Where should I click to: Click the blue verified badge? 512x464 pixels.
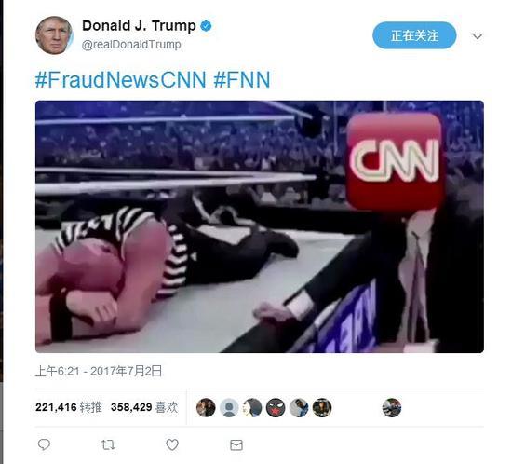coord(206,26)
